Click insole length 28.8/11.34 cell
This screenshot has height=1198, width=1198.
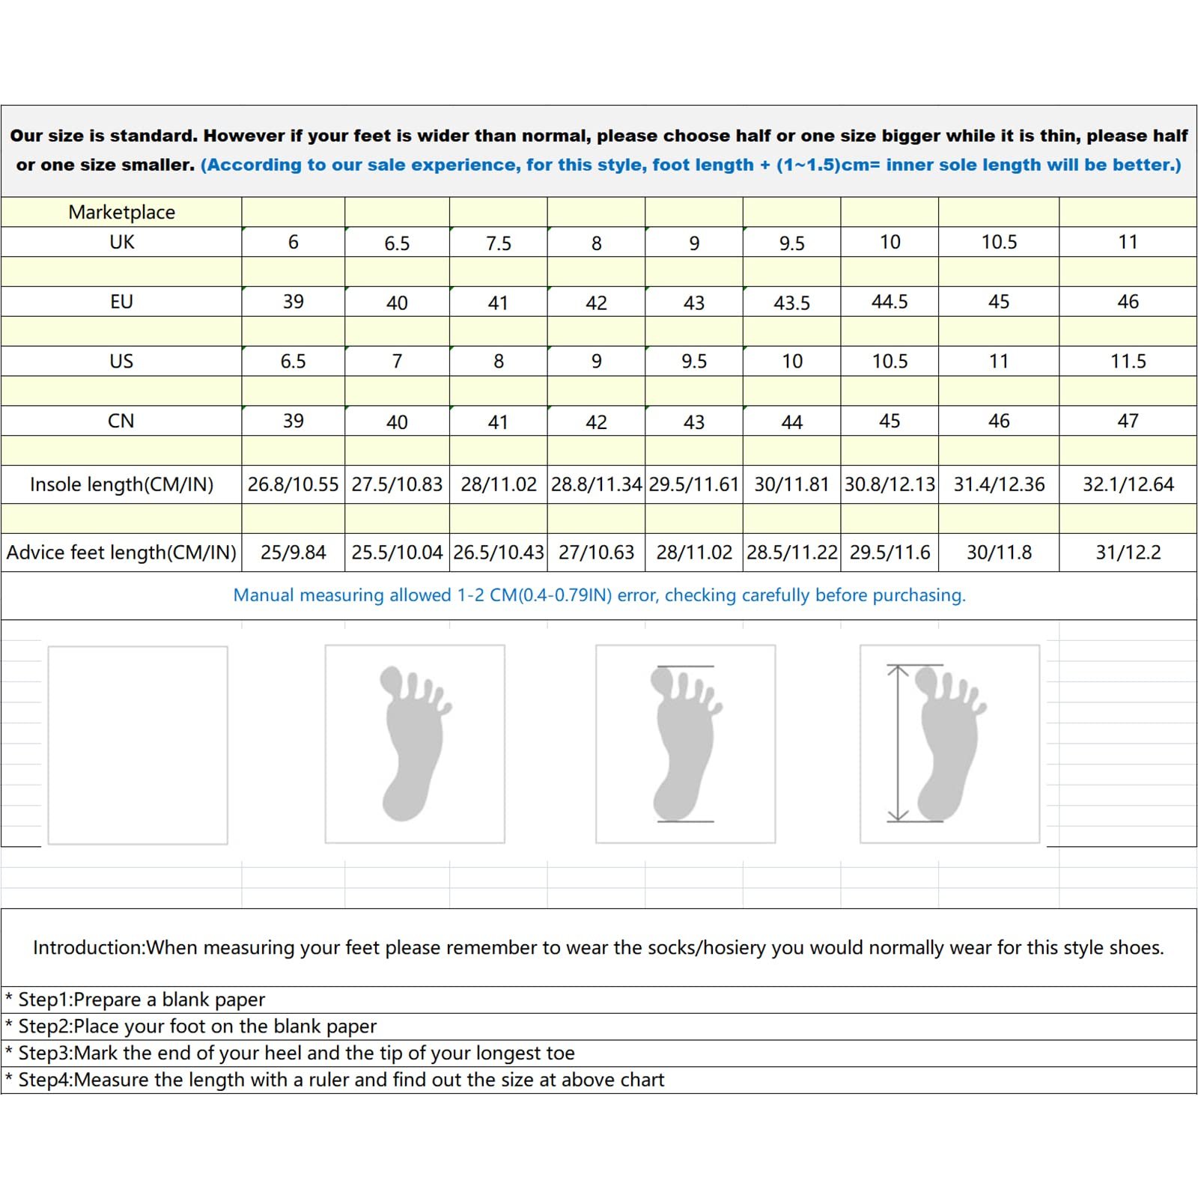click(597, 484)
